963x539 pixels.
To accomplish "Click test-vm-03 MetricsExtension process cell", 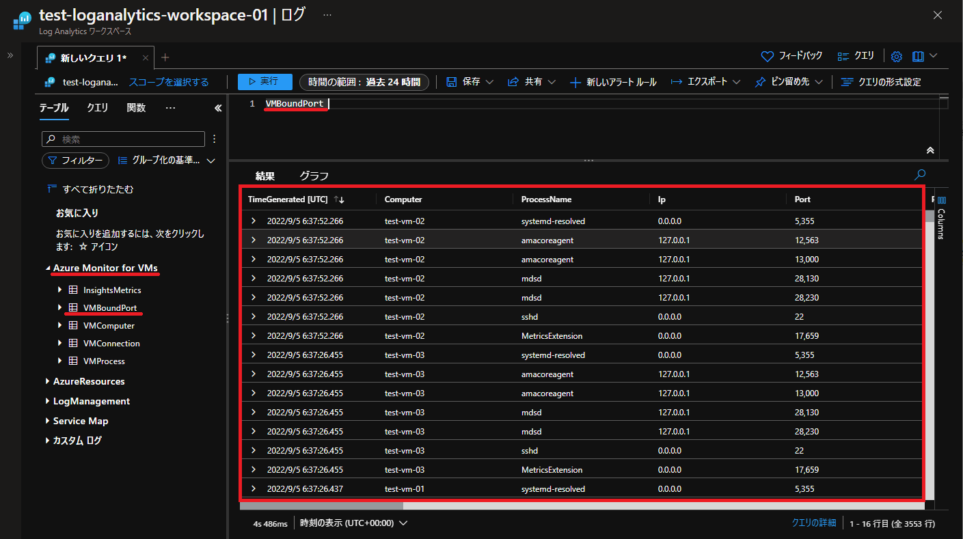I will (552, 470).
